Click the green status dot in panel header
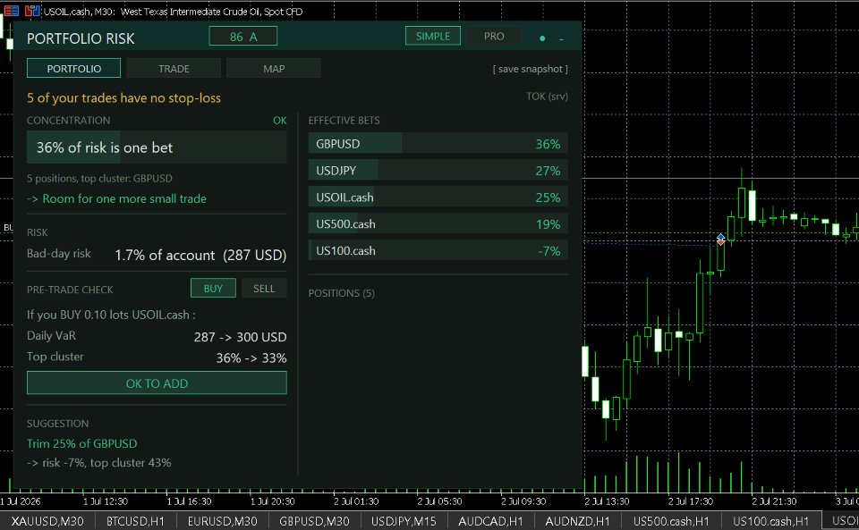The width and height of the screenshot is (859, 530). tap(542, 38)
